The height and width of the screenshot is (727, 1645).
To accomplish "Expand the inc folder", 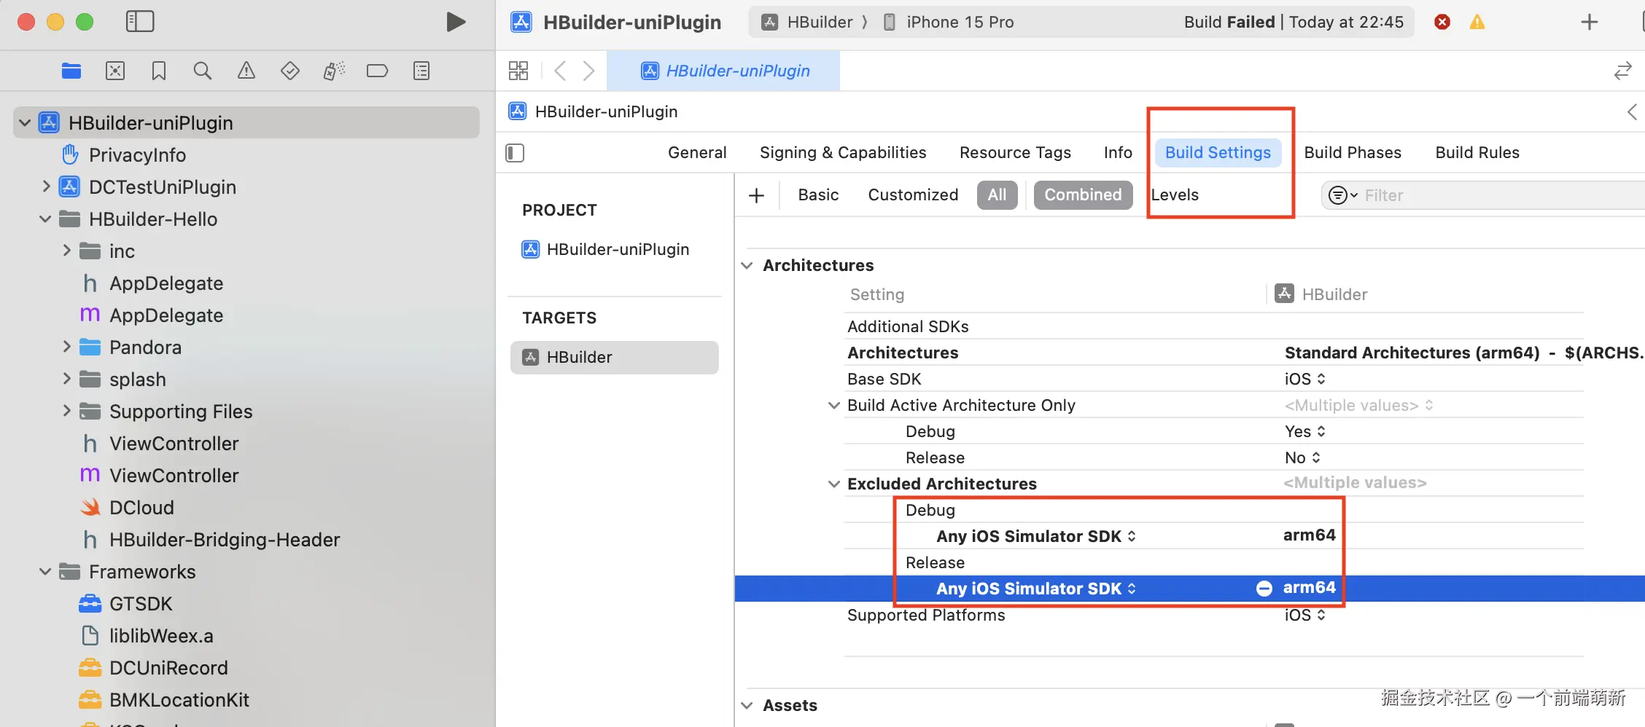I will pos(66,251).
